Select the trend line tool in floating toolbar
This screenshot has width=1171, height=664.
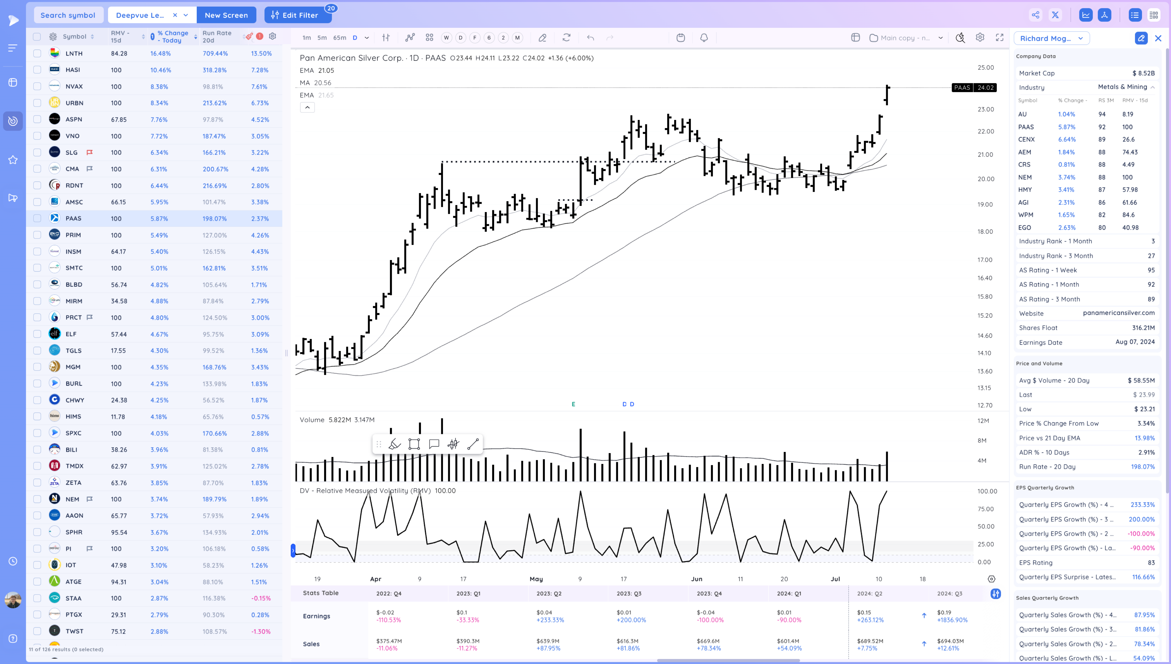coord(473,444)
